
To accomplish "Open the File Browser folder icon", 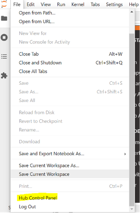I will 4,18.
